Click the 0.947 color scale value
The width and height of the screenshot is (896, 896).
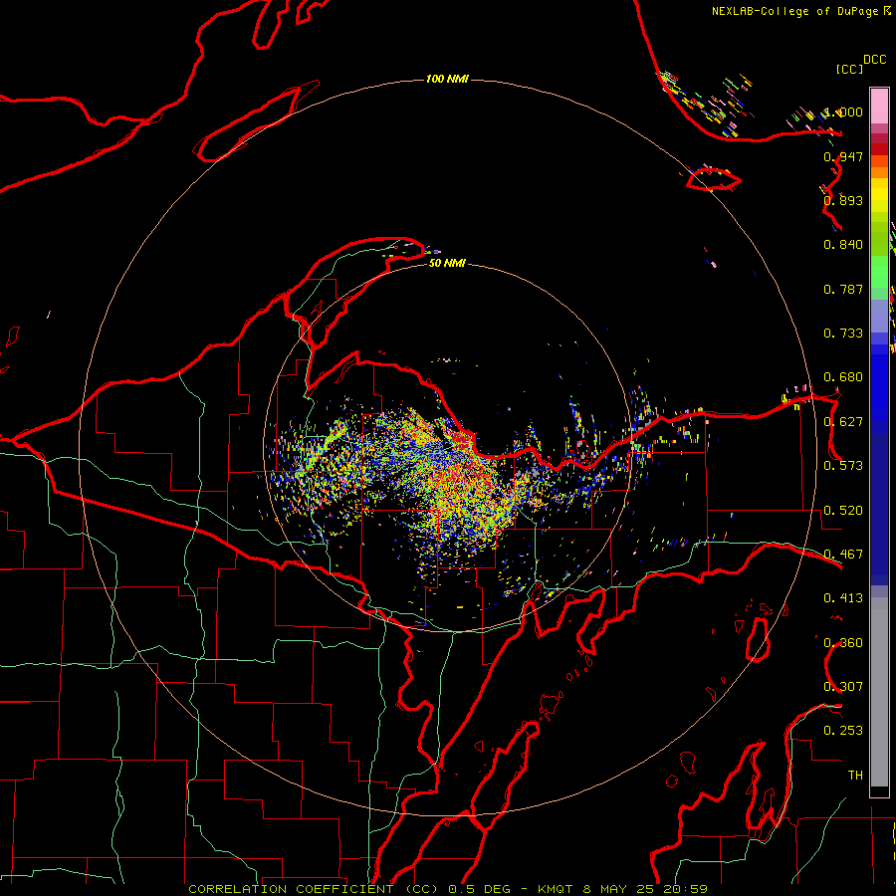843,156
